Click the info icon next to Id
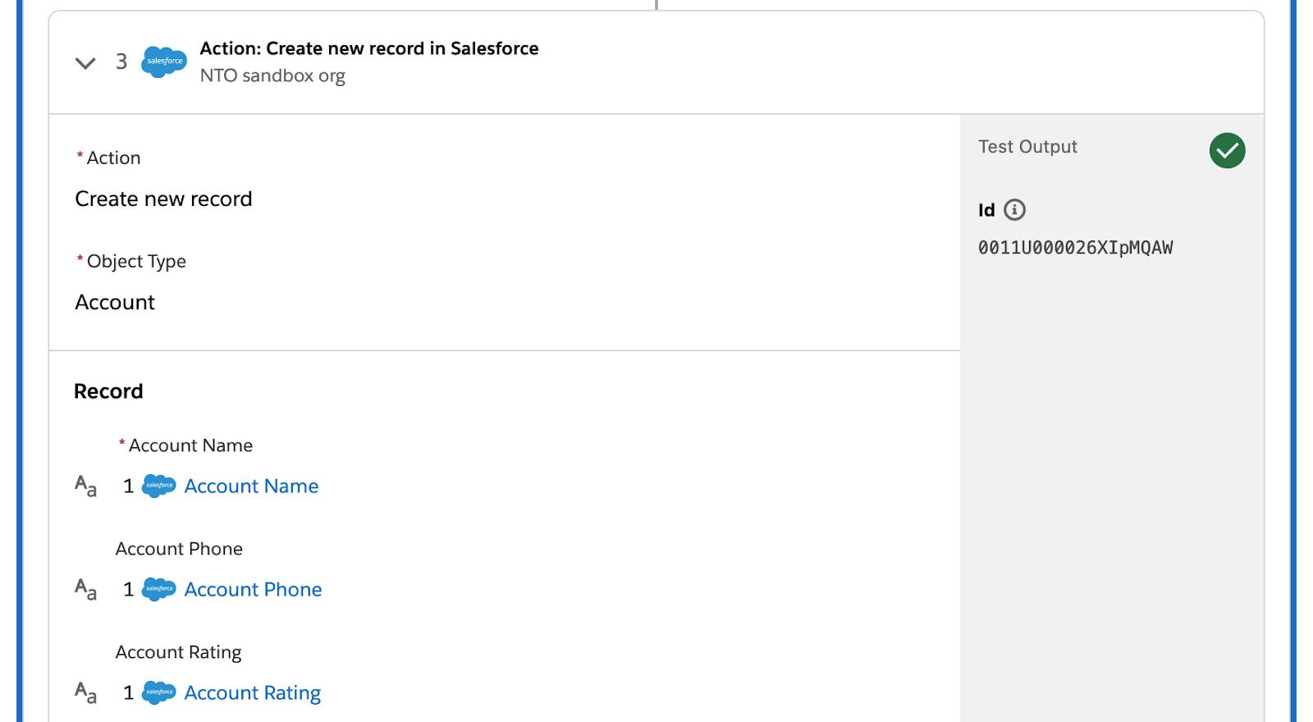Image resolution: width=1313 pixels, height=722 pixels. [x=1015, y=210]
